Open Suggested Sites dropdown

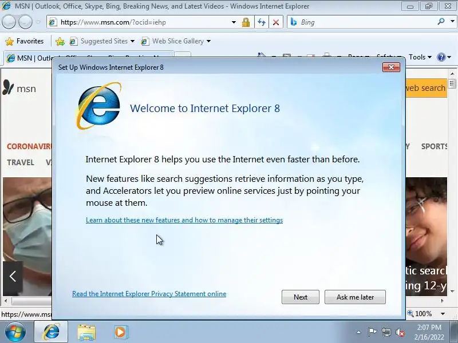[x=102, y=41]
